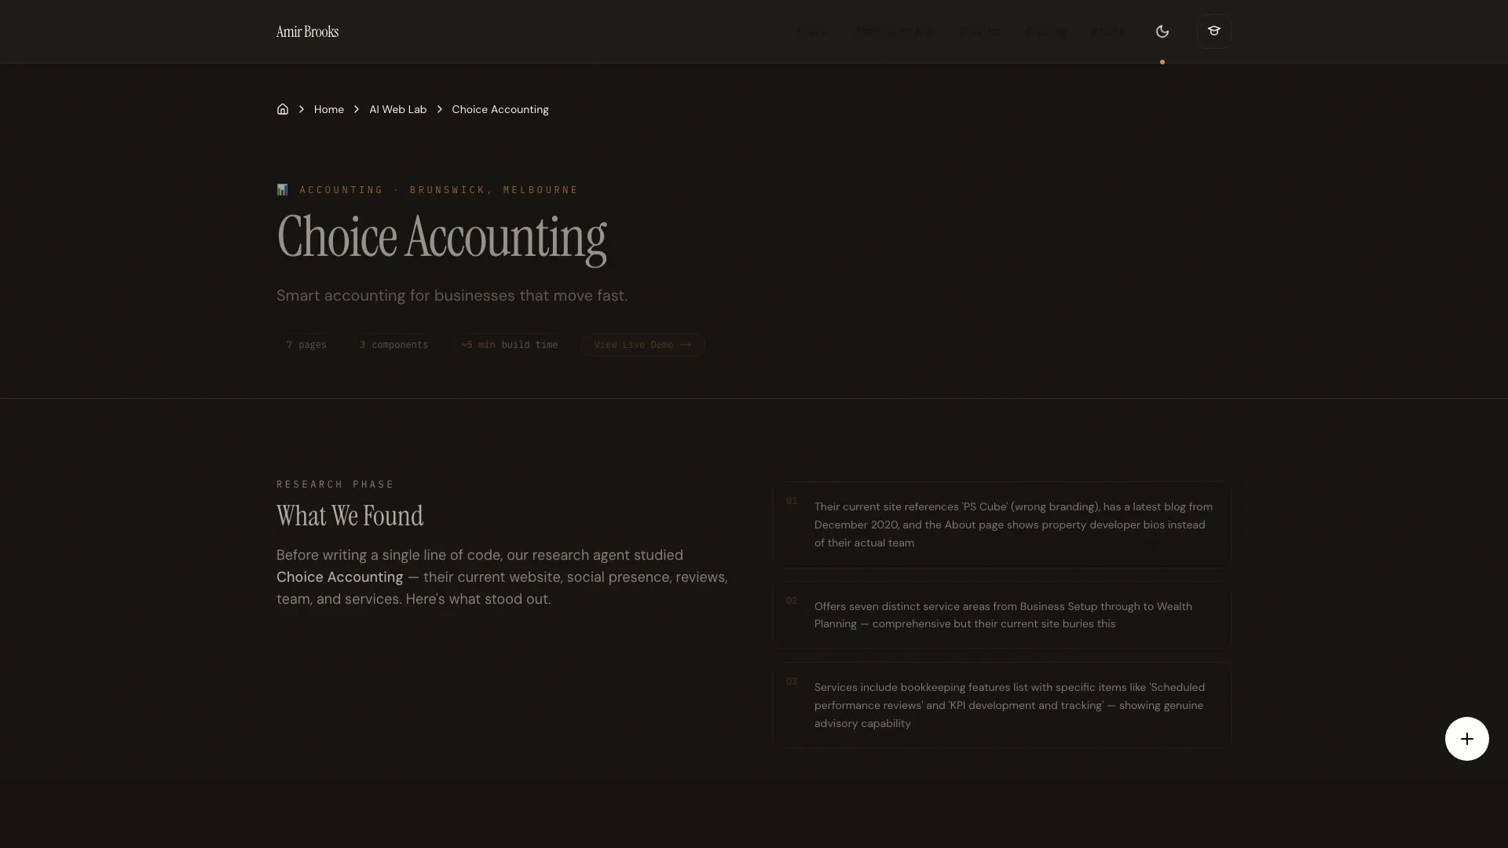Click the home icon in the breadcrumb
This screenshot has width=1508, height=848.
pos(282,109)
